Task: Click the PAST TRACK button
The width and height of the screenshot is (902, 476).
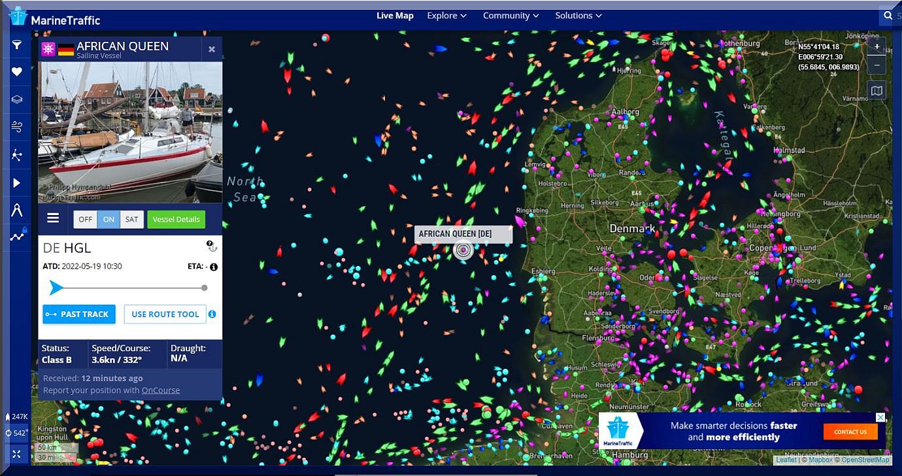Action: pyautogui.click(x=79, y=314)
